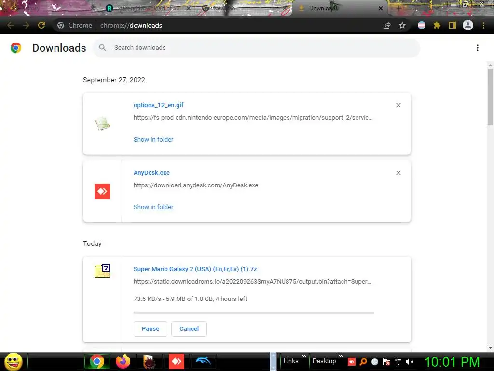Click the 10:01 PM clock
The height and width of the screenshot is (371, 494).
click(x=452, y=362)
